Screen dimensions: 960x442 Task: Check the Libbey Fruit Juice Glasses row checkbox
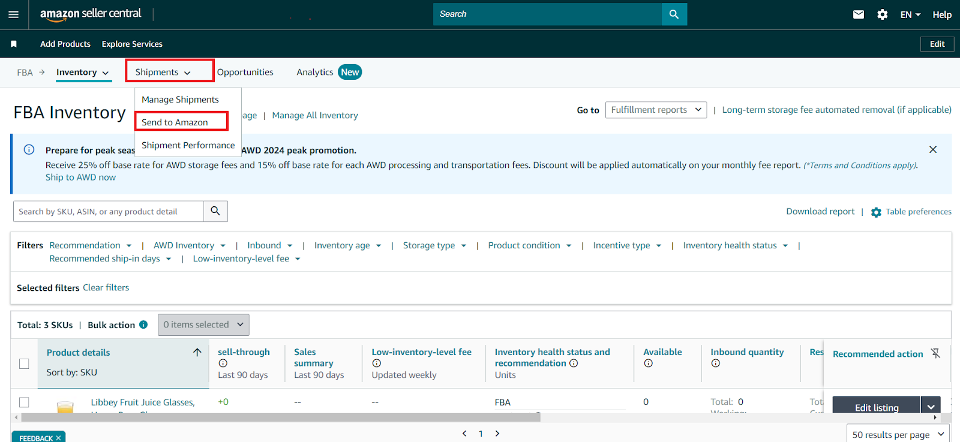(24, 402)
